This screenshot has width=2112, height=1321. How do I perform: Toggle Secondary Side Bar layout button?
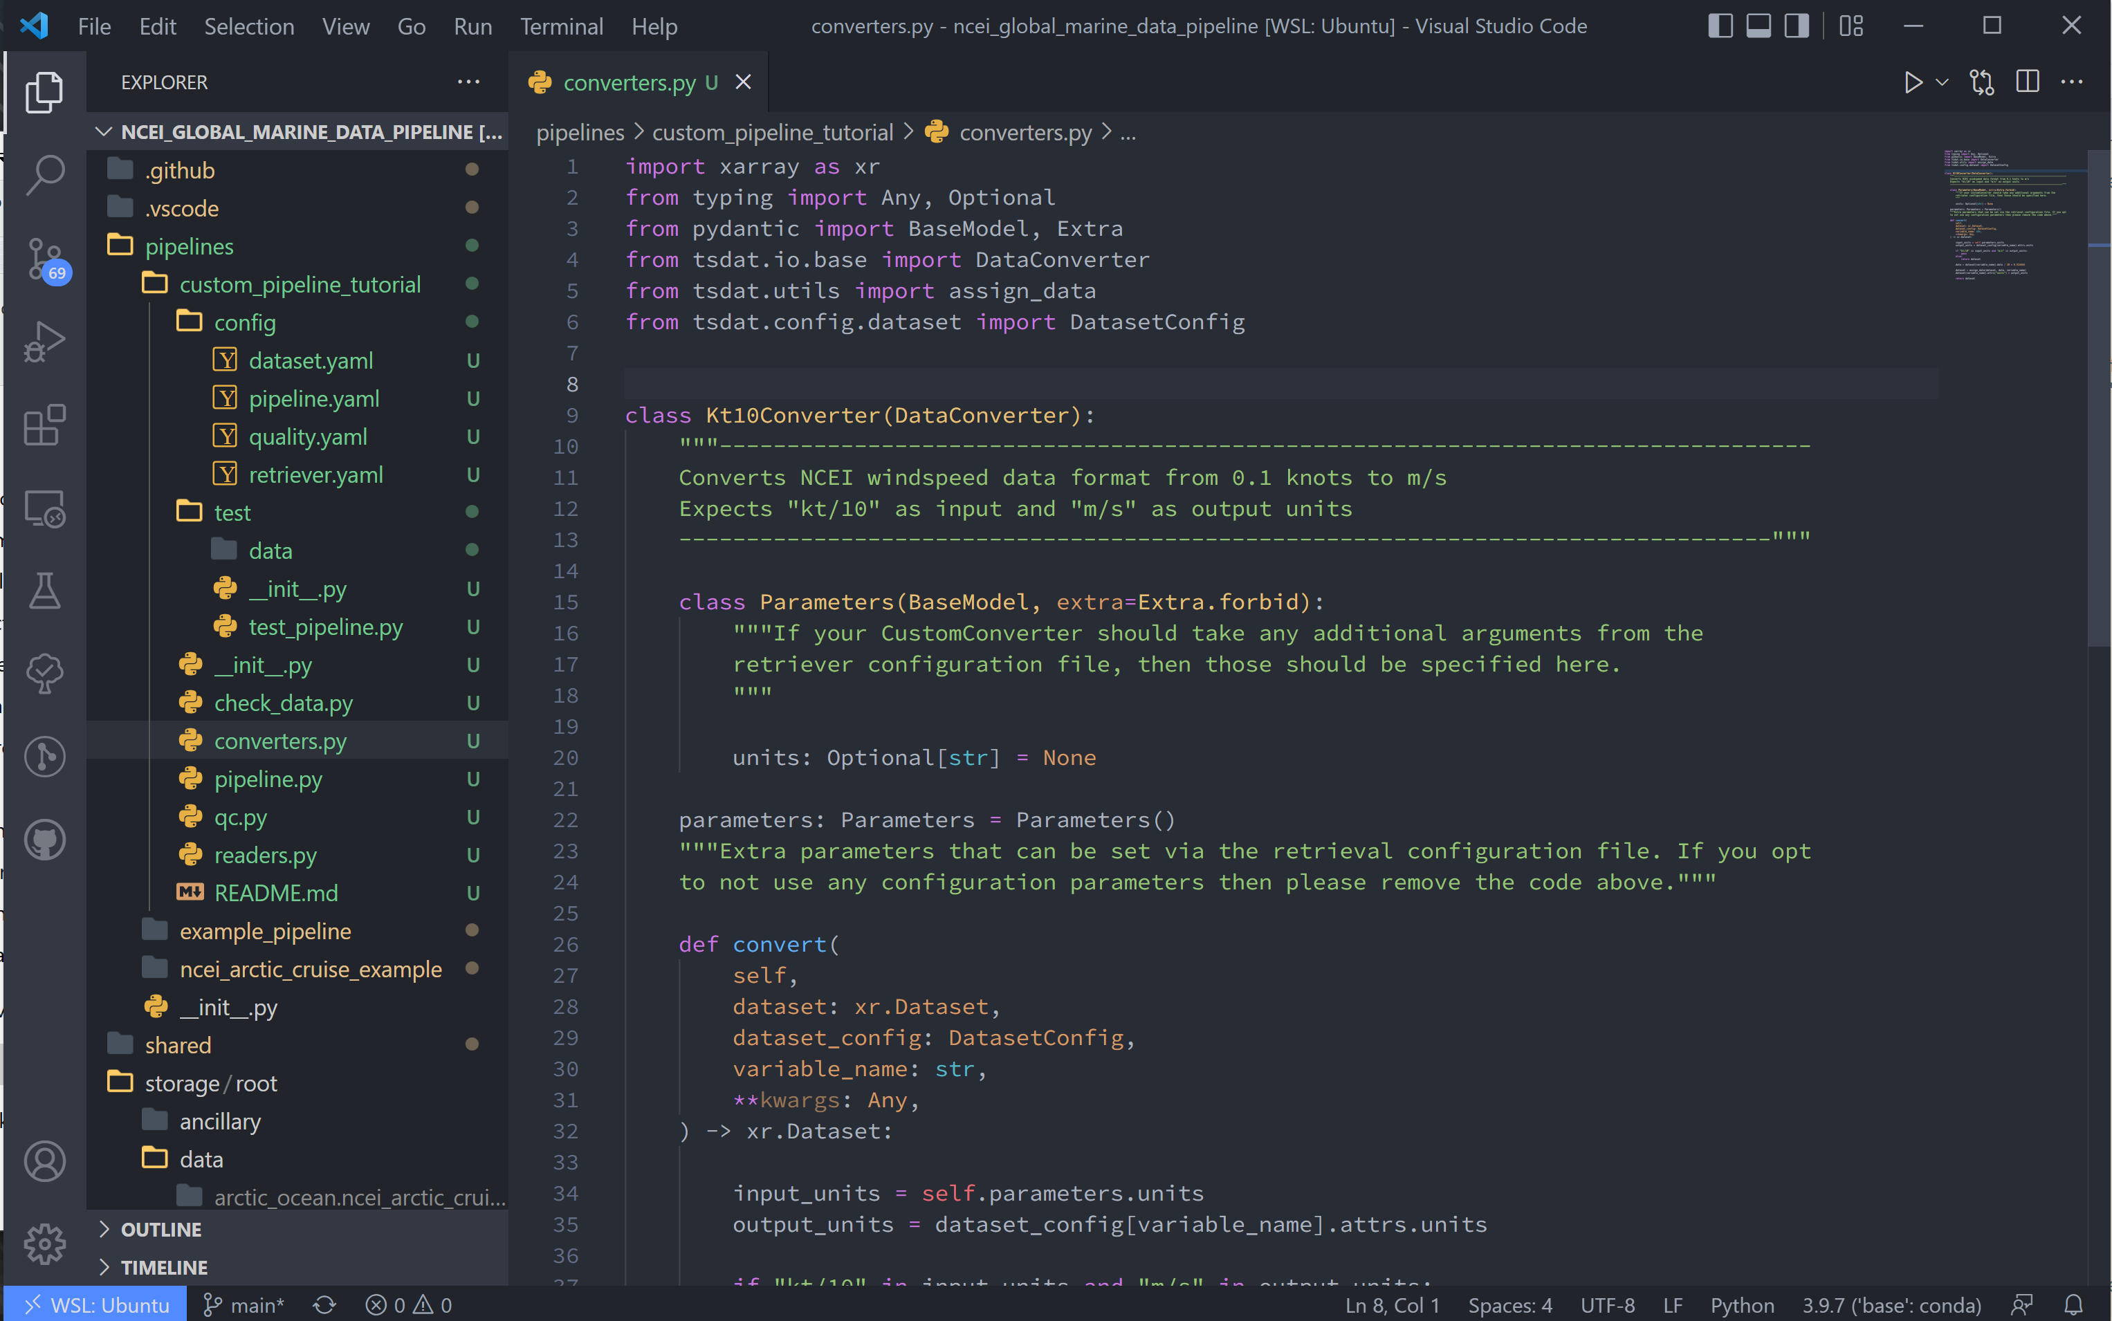click(1797, 26)
